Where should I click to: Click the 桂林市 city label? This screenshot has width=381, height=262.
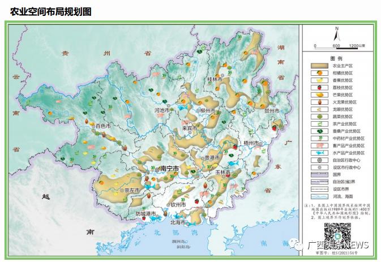tap(215, 79)
